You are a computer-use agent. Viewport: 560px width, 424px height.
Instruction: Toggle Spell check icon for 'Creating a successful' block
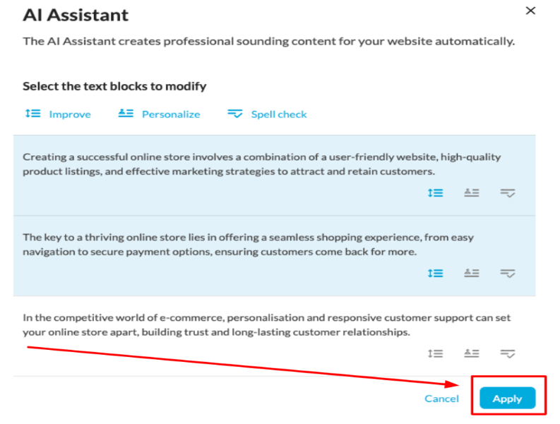click(508, 194)
